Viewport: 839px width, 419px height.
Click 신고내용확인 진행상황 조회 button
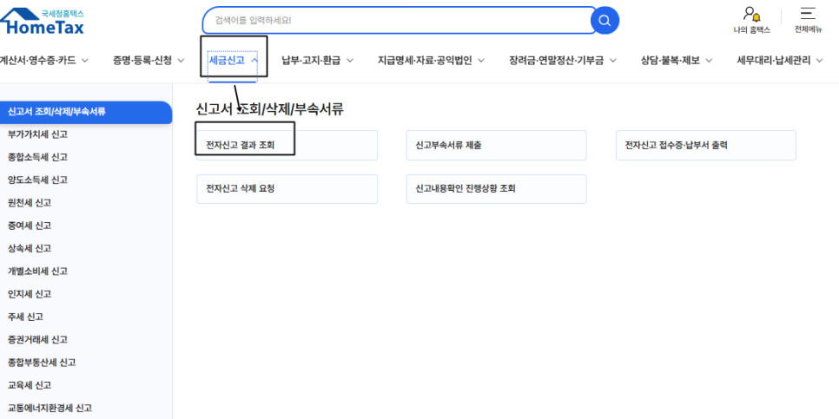497,188
